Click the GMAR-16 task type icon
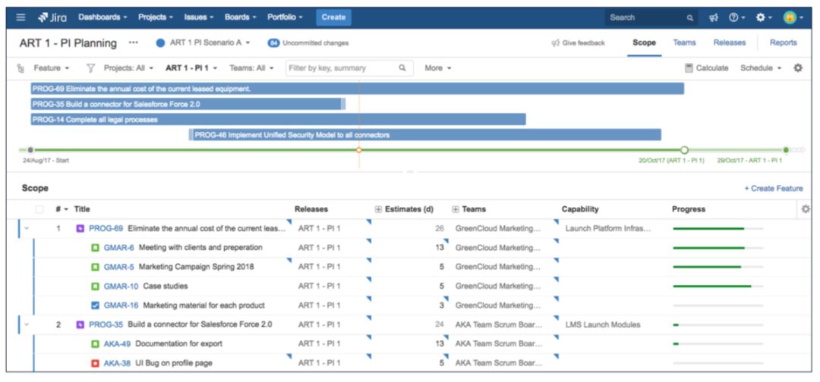The height and width of the screenshot is (382, 820). [95, 305]
